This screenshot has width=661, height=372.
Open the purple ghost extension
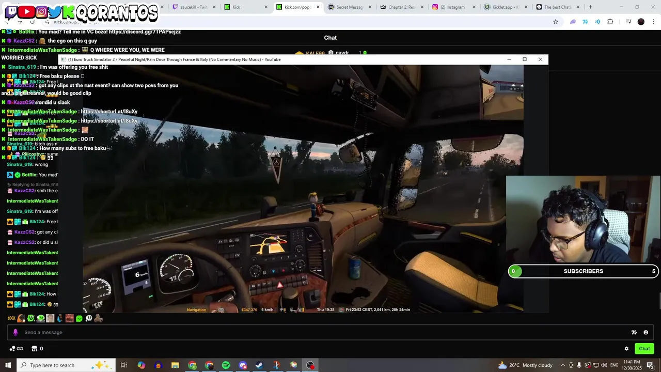tap(573, 22)
